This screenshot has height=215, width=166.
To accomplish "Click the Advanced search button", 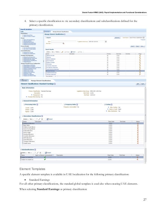I will [x=117, y=37].
